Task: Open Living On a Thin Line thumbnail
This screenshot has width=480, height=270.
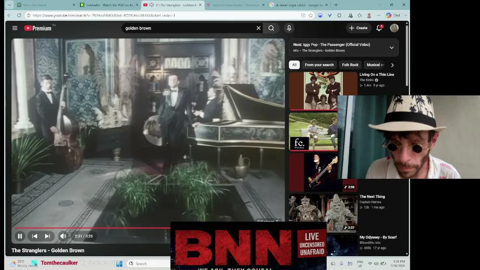Action: (x=323, y=91)
